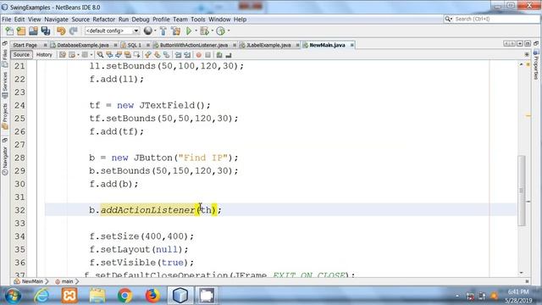Viewport: 542px width, 305px height.
Task: Click the New File toolbar icon
Action: click(9, 31)
